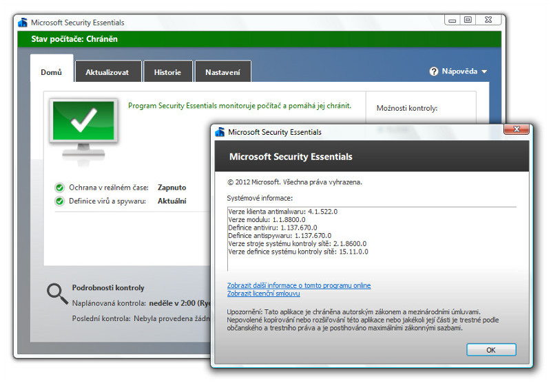Open link Zobrazit další informace o tomto programu online

(299, 285)
